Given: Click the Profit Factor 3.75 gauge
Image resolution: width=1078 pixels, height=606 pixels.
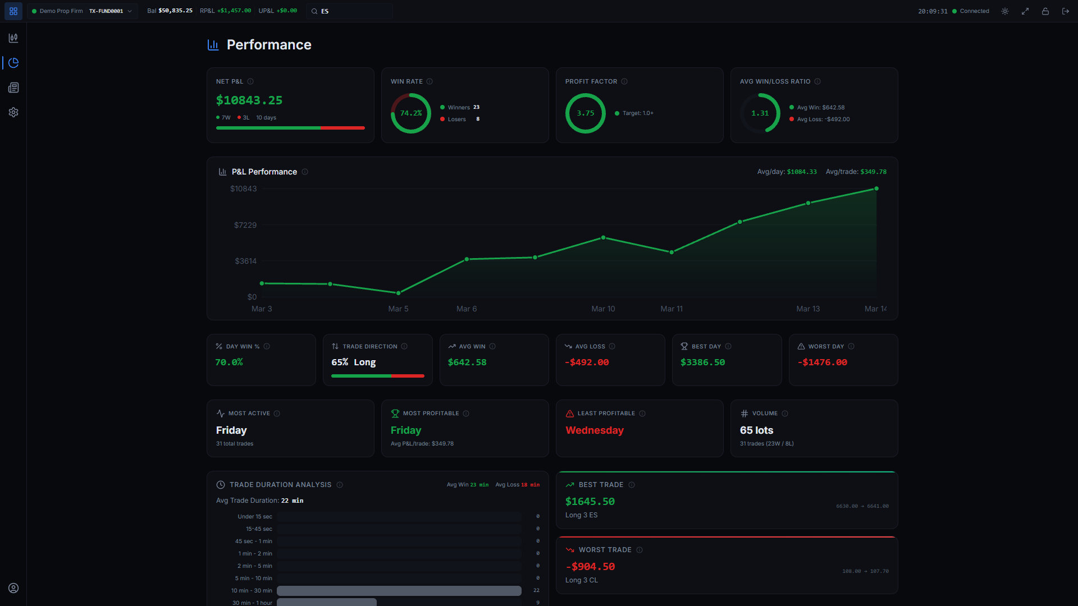Looking at the screenshot, I should coord(586,113).
